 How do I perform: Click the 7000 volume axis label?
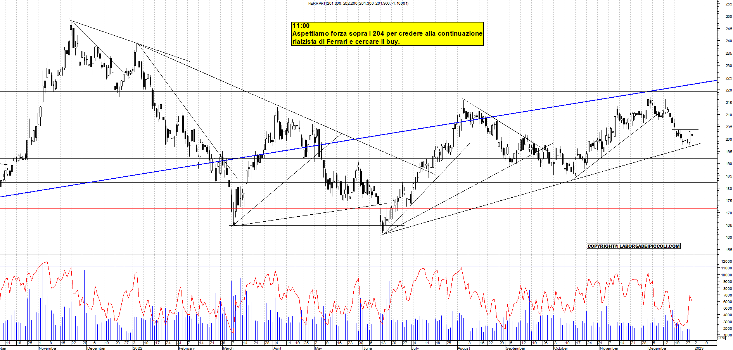tap(728, 295)
